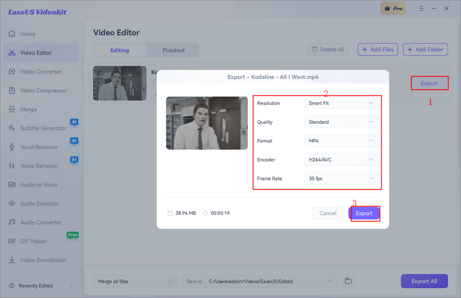
Task: Click the duration clock icon in dialog
Action: pos(205,213)
